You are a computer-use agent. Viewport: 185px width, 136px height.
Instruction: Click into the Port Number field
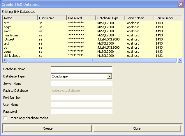click(82, 98)
